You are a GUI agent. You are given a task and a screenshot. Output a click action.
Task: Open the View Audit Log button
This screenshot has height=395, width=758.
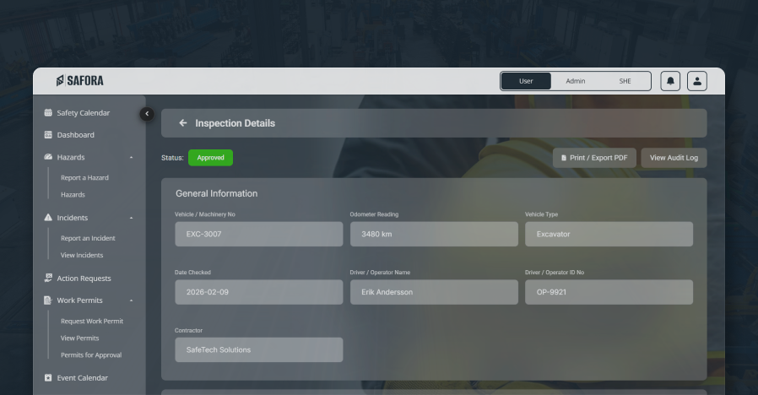tap(674, 158)
